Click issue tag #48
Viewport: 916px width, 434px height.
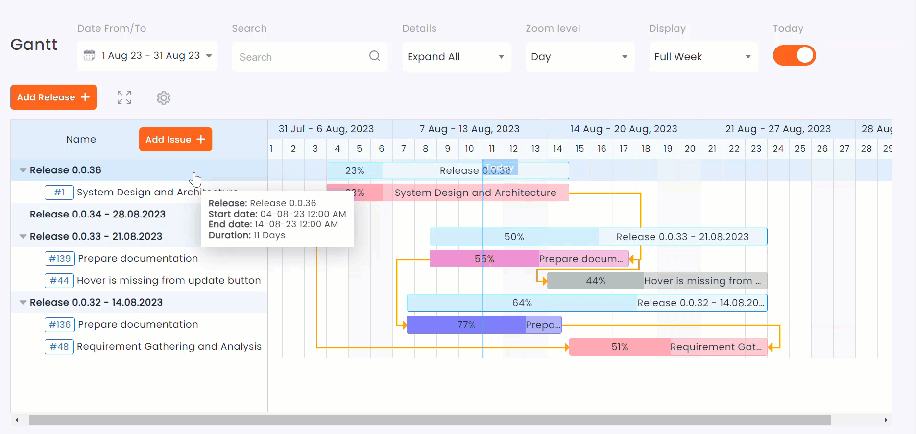[59, 347]
